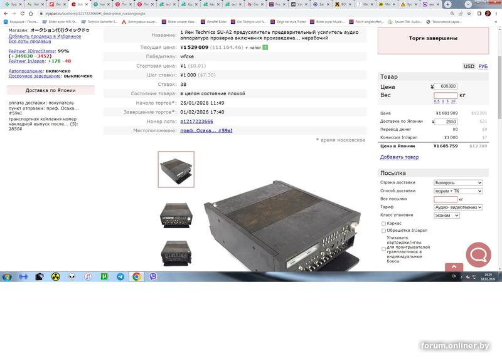Viewport: 502px width, 359px height.
Task: Open the Bilder eurer HiFi-St... bookmark
Action: 60,22
